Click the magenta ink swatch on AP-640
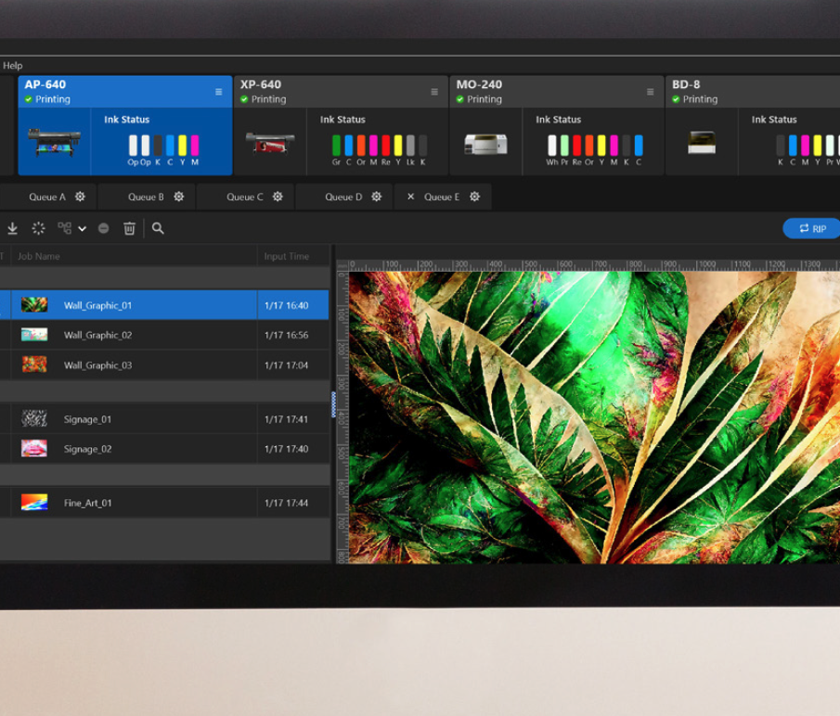 point(194,145)
